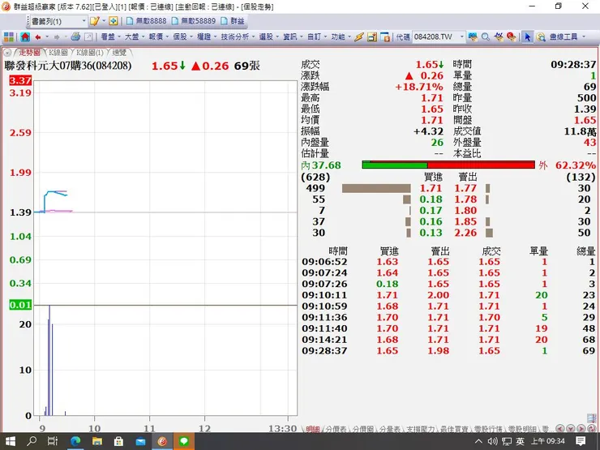Screen dimensions: 600x450
Task: Open the printer icon in toolbar
Action: [75, 36]
